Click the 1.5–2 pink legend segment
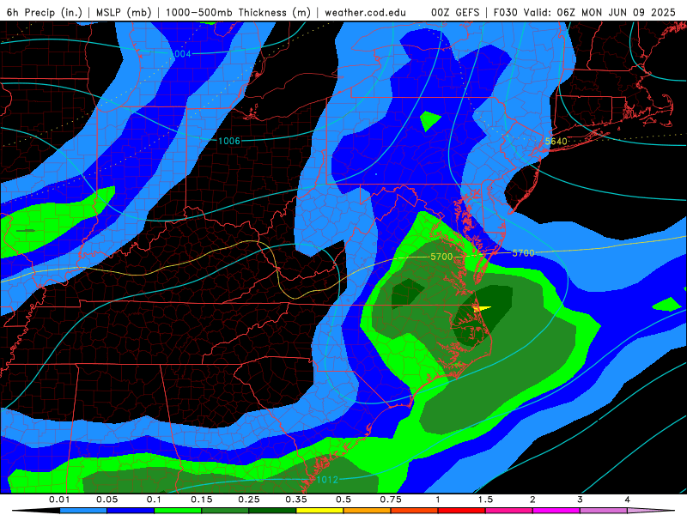Screen dimensions: 687x515 pos(508,511)
